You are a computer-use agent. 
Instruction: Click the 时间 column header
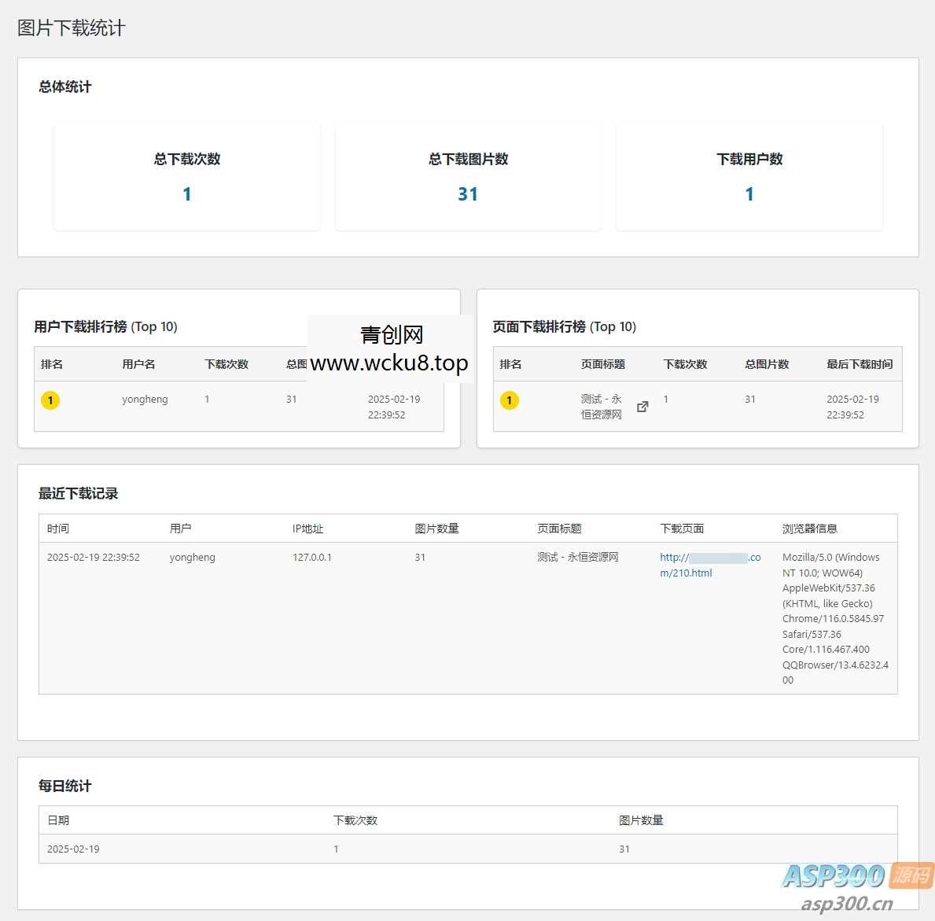[58, 529]
